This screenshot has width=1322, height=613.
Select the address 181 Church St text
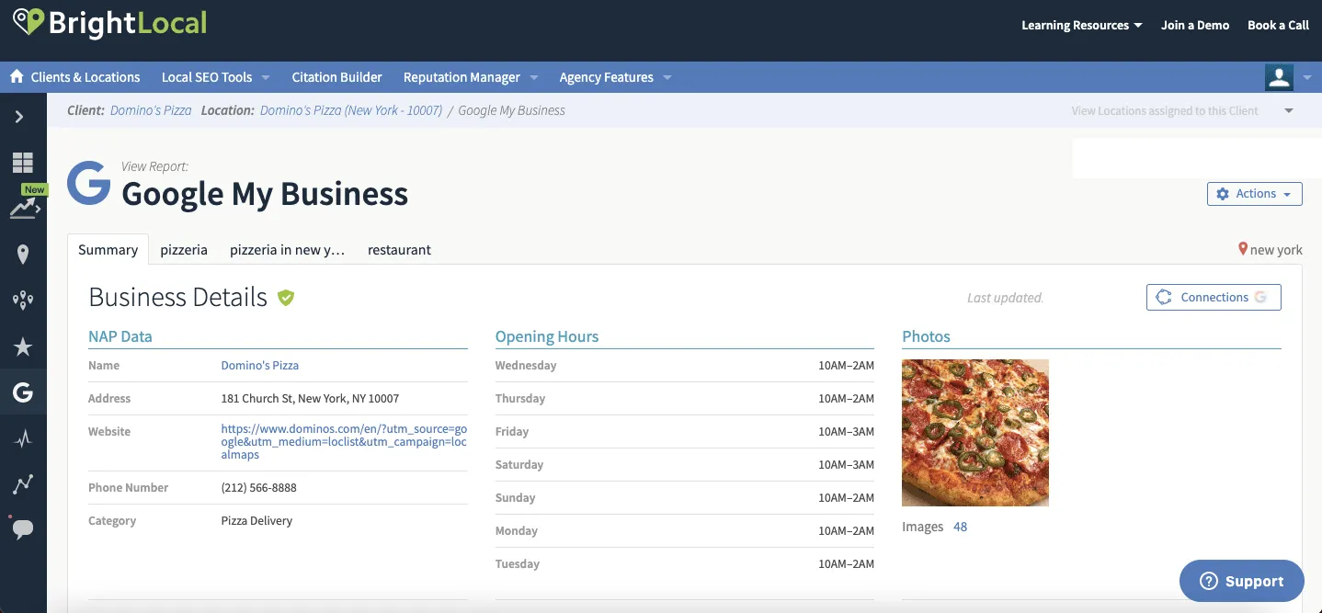[x=310, y=399]
